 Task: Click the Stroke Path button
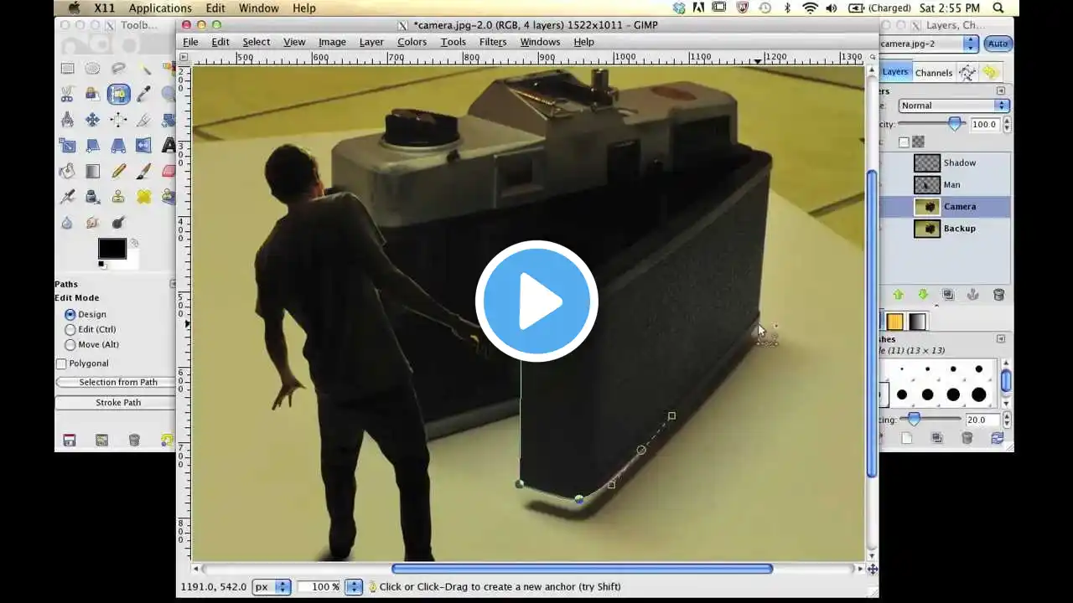[x=117, y=402]
